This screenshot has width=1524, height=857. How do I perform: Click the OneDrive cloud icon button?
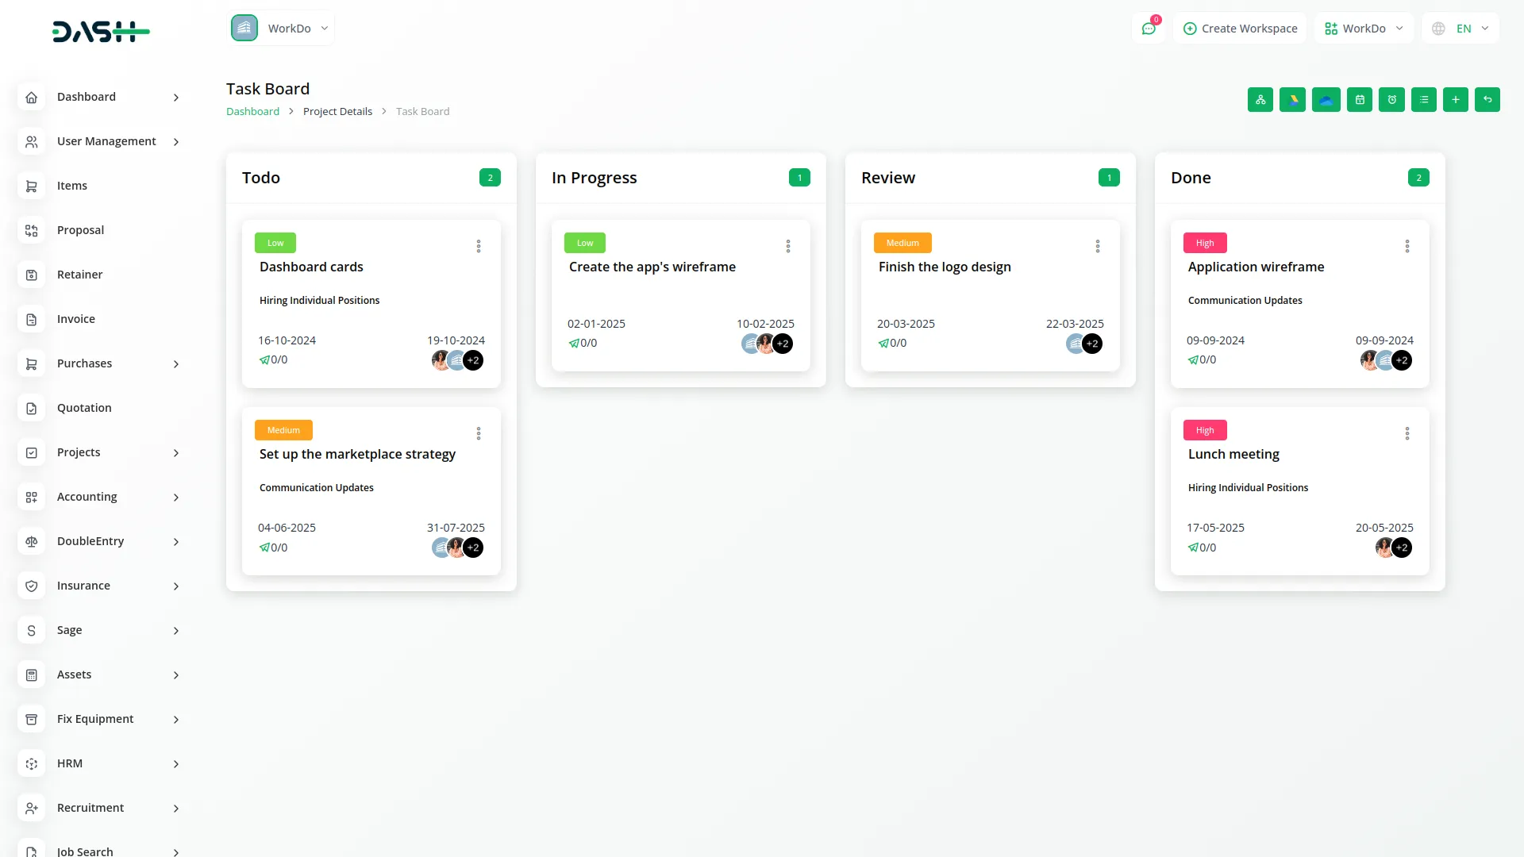pos(1326,100)
